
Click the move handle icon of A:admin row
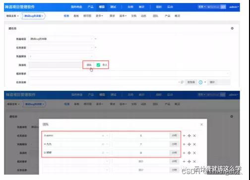tap(189, 136)
